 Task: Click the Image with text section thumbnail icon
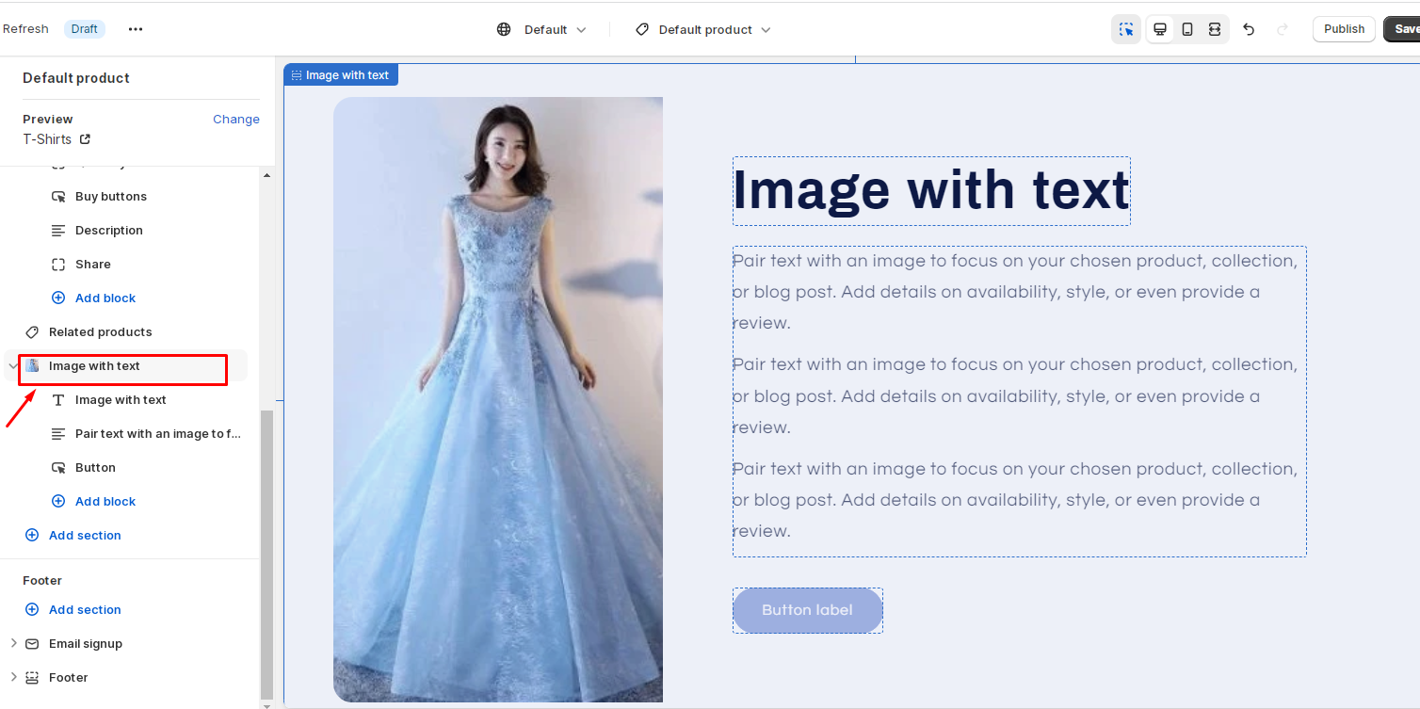[32, 366]
